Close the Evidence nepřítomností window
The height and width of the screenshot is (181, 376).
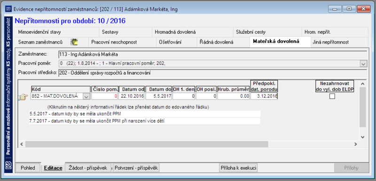coord(363,9)
